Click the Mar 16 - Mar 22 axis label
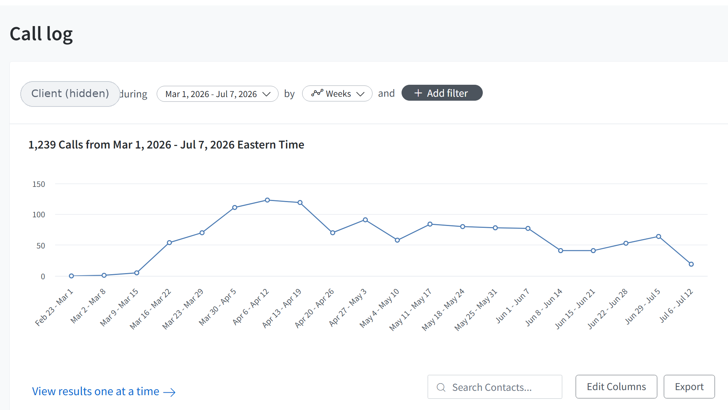 pos(150,309)
